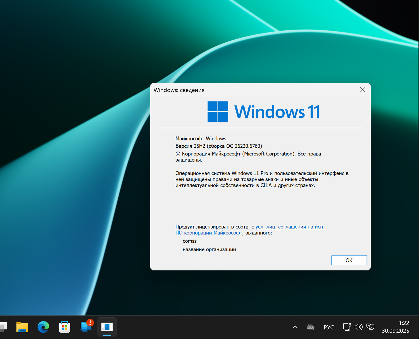Close the Windows: сведения dialog

(363, 90)
